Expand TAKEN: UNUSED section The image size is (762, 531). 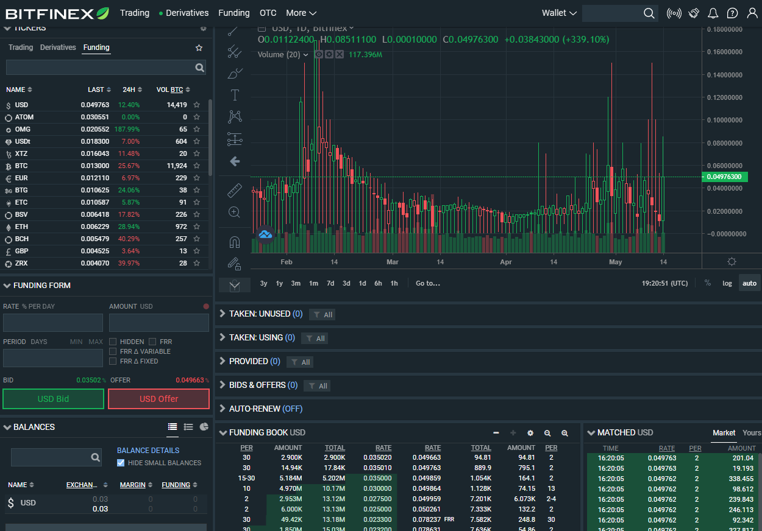tap(223, 314)
